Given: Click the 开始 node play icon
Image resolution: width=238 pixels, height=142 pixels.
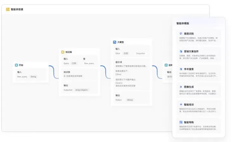Looking at the screenshot, I should pyautogui.click(x=17, y=65).
